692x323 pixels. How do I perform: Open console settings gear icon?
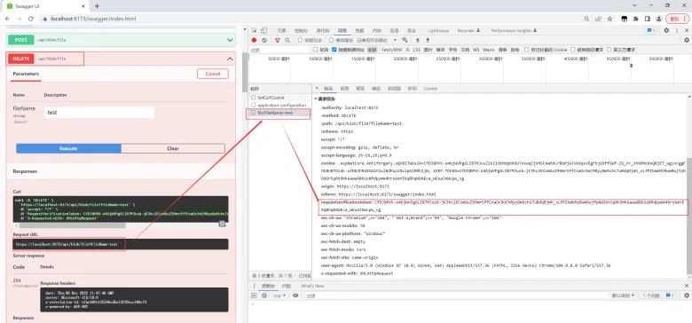coord(687,295)
